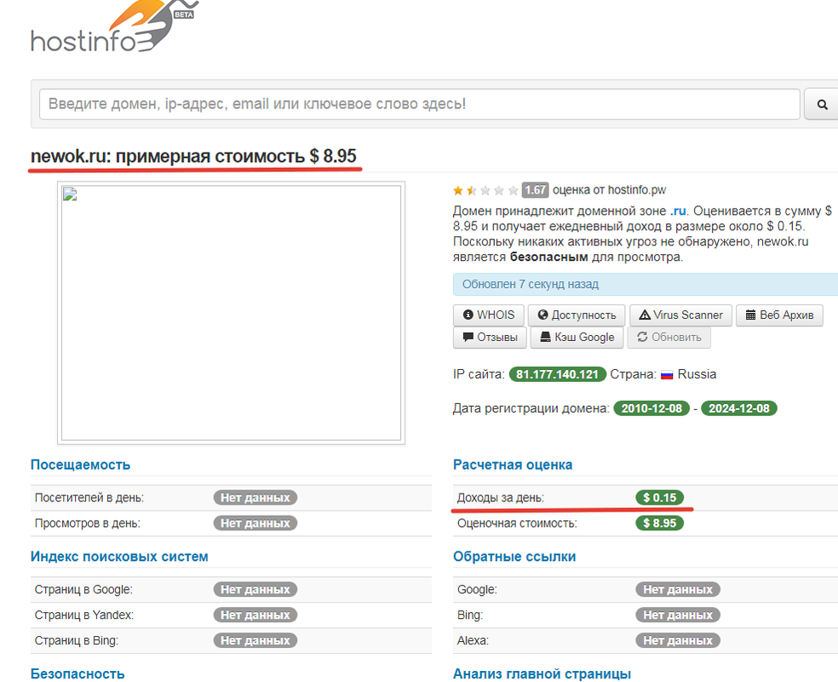Click the newok.ru примерная стоимость title
This screenshot has height=682, width=838.
coord(193,156)
